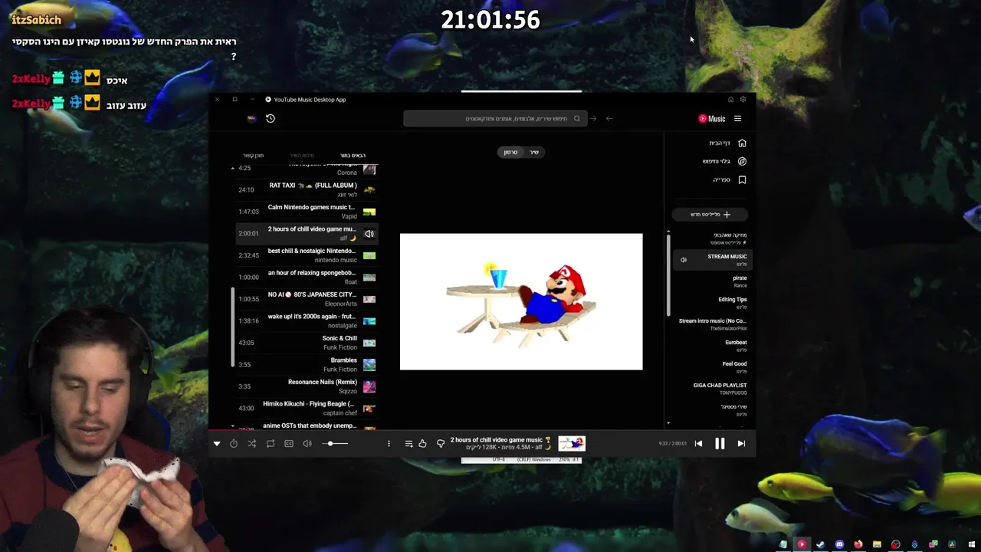Image resolution: width=981 pixels, height=552 pixels.
Task: Switch to the Lyrics tab
Action: coord(302,156)
